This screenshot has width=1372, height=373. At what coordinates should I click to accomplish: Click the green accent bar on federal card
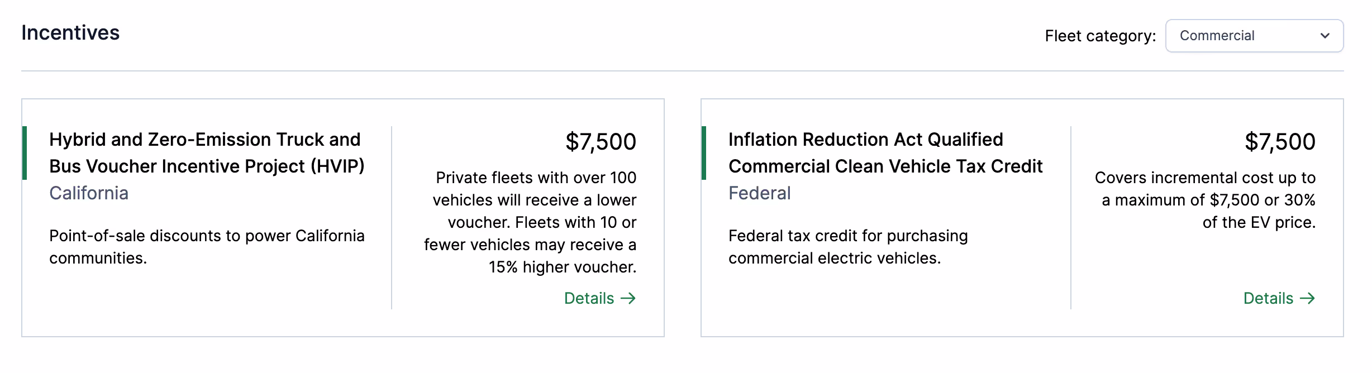[704, 153]
